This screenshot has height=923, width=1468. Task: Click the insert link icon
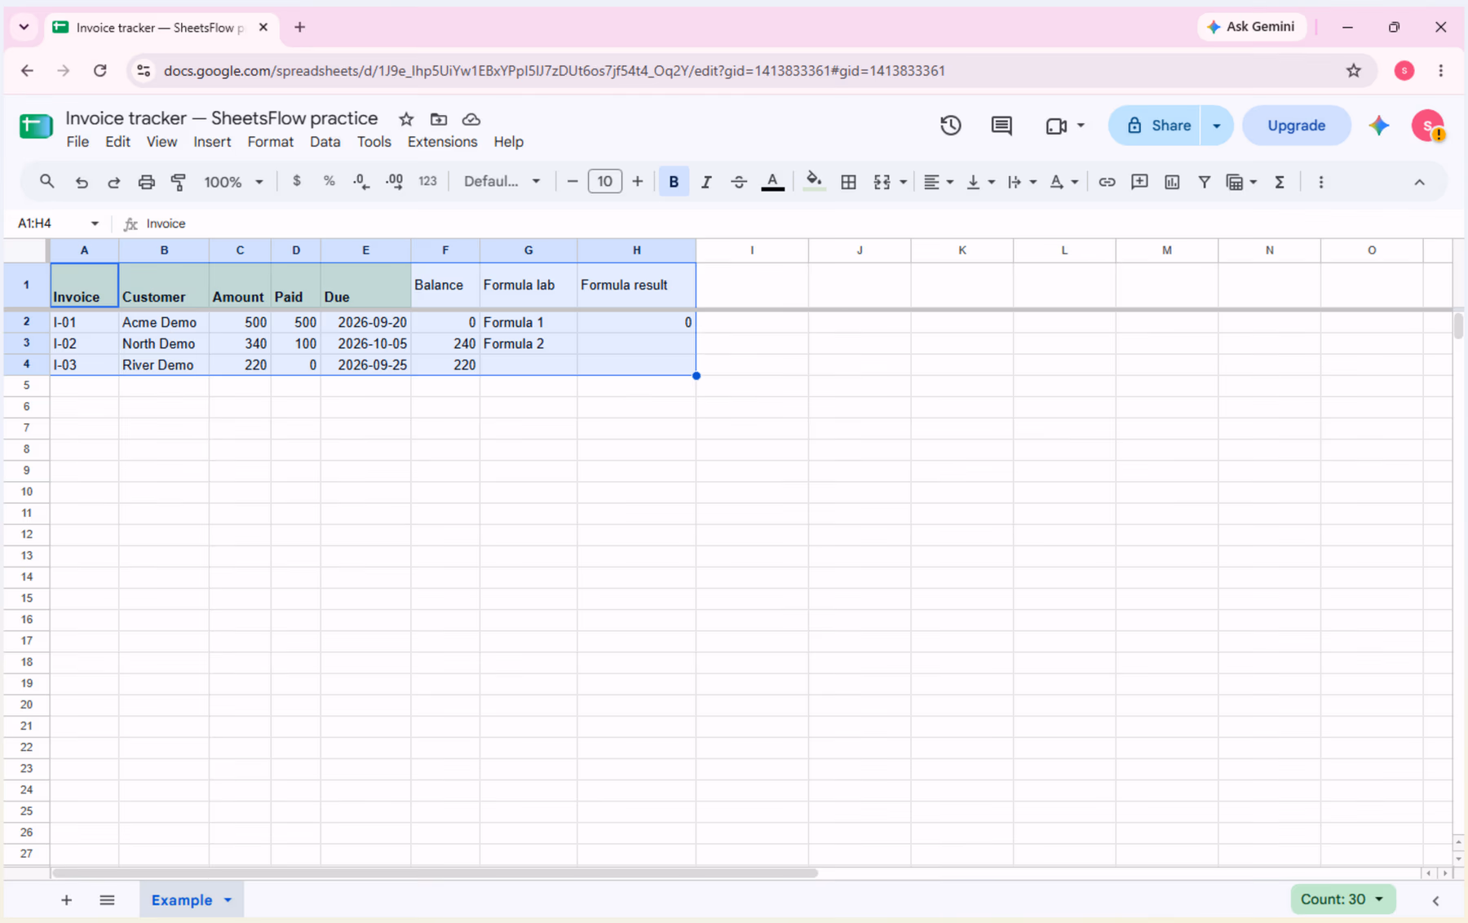click(x=1106, y=182)
